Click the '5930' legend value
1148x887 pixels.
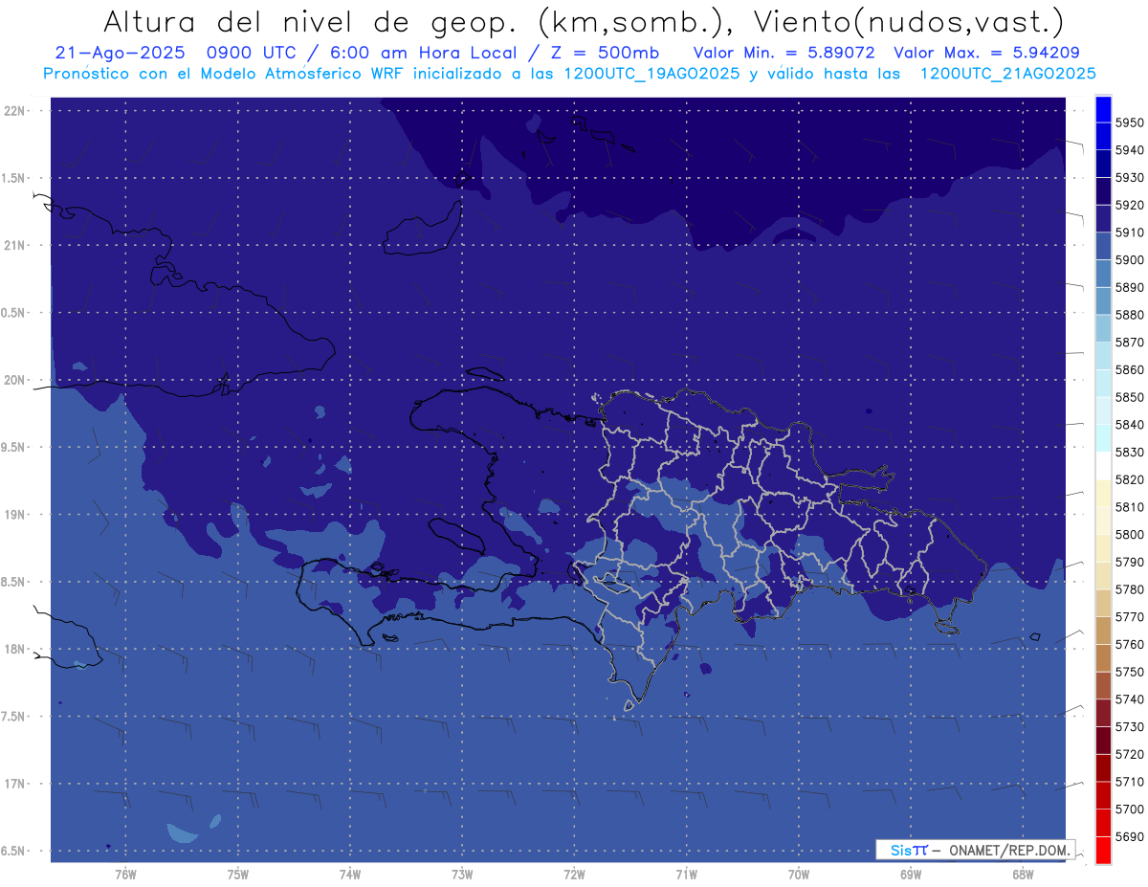click(x=1130, y=178)
